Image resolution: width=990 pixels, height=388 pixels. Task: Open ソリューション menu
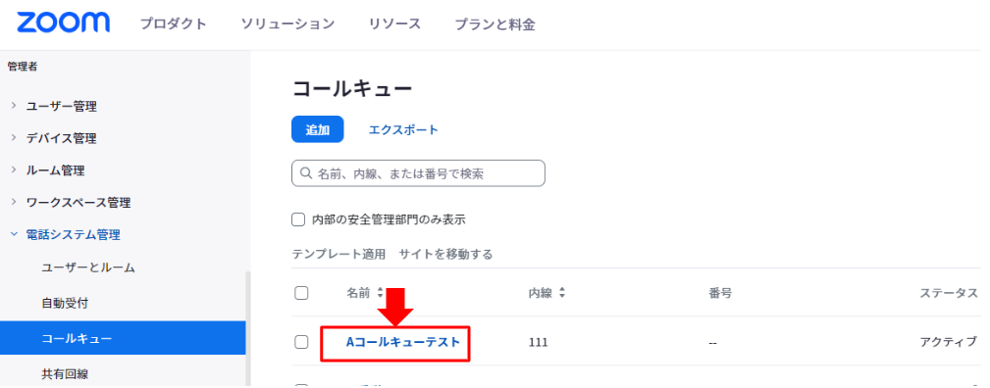(x=287, y=24)
